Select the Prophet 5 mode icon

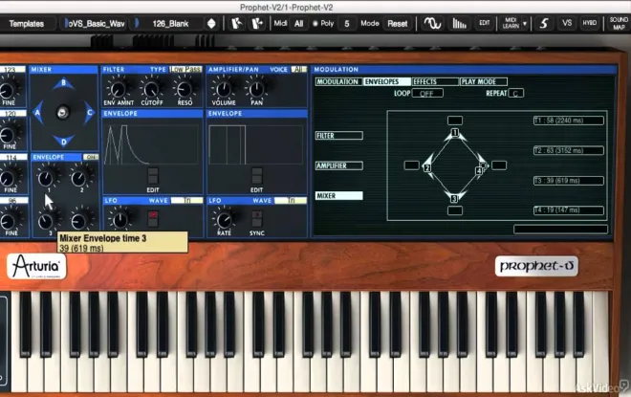pyautogui.click(x=544, y=23)
